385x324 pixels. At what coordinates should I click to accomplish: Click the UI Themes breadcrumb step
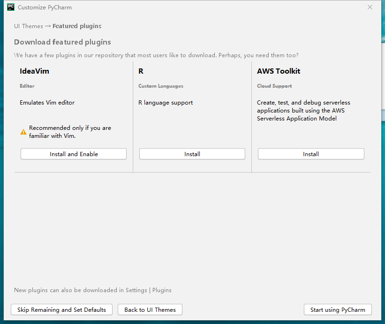point(29,26)
